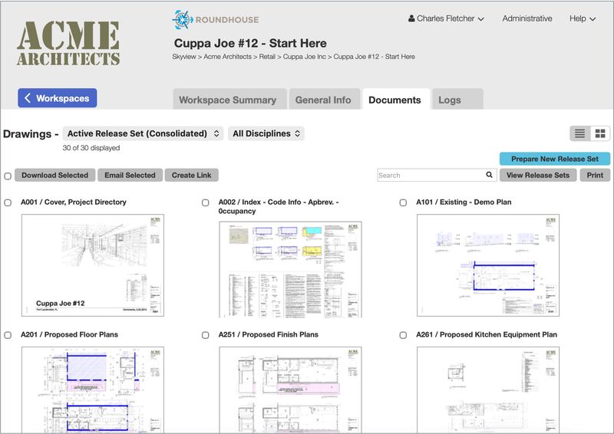Click the Print button

click(x=595, y=175)
